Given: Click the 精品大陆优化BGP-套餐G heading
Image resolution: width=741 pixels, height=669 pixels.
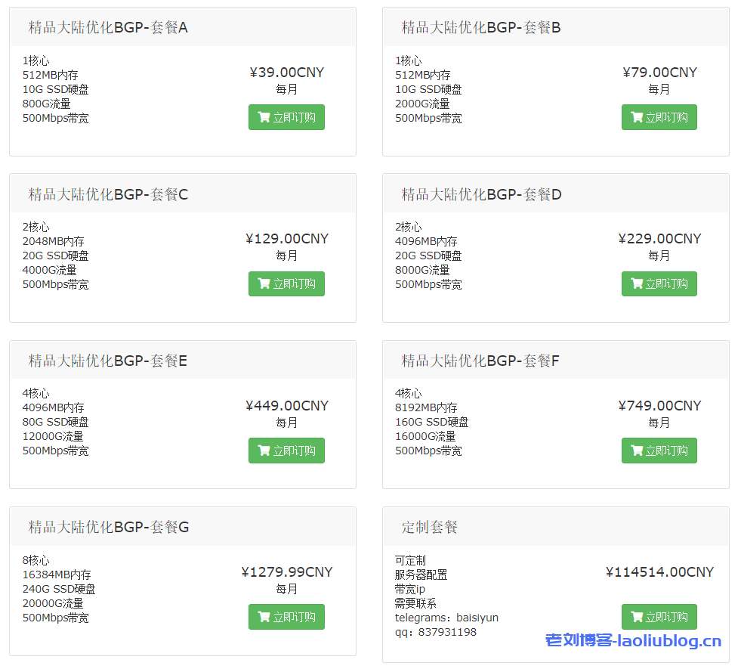Looking at the screenshot, I should [x=109, y=527].
